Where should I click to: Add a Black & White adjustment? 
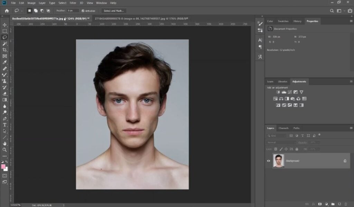click(x=287, y=98)
